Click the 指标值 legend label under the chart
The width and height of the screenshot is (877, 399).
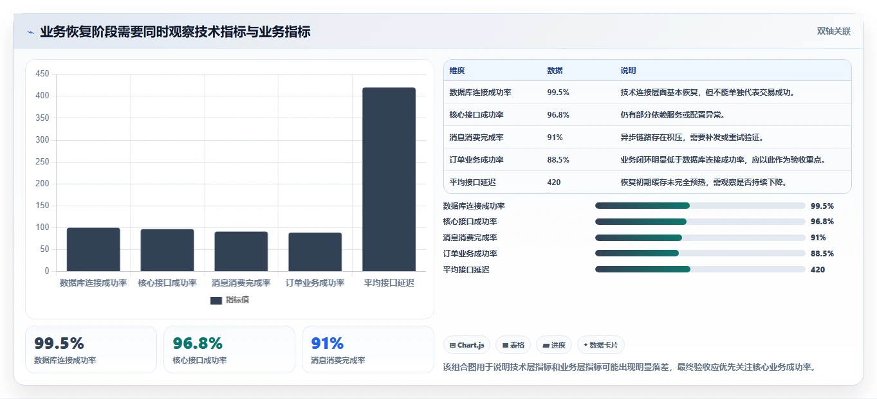237,300
